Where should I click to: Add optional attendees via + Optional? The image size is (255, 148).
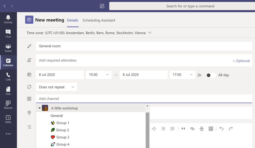point(241,61)
